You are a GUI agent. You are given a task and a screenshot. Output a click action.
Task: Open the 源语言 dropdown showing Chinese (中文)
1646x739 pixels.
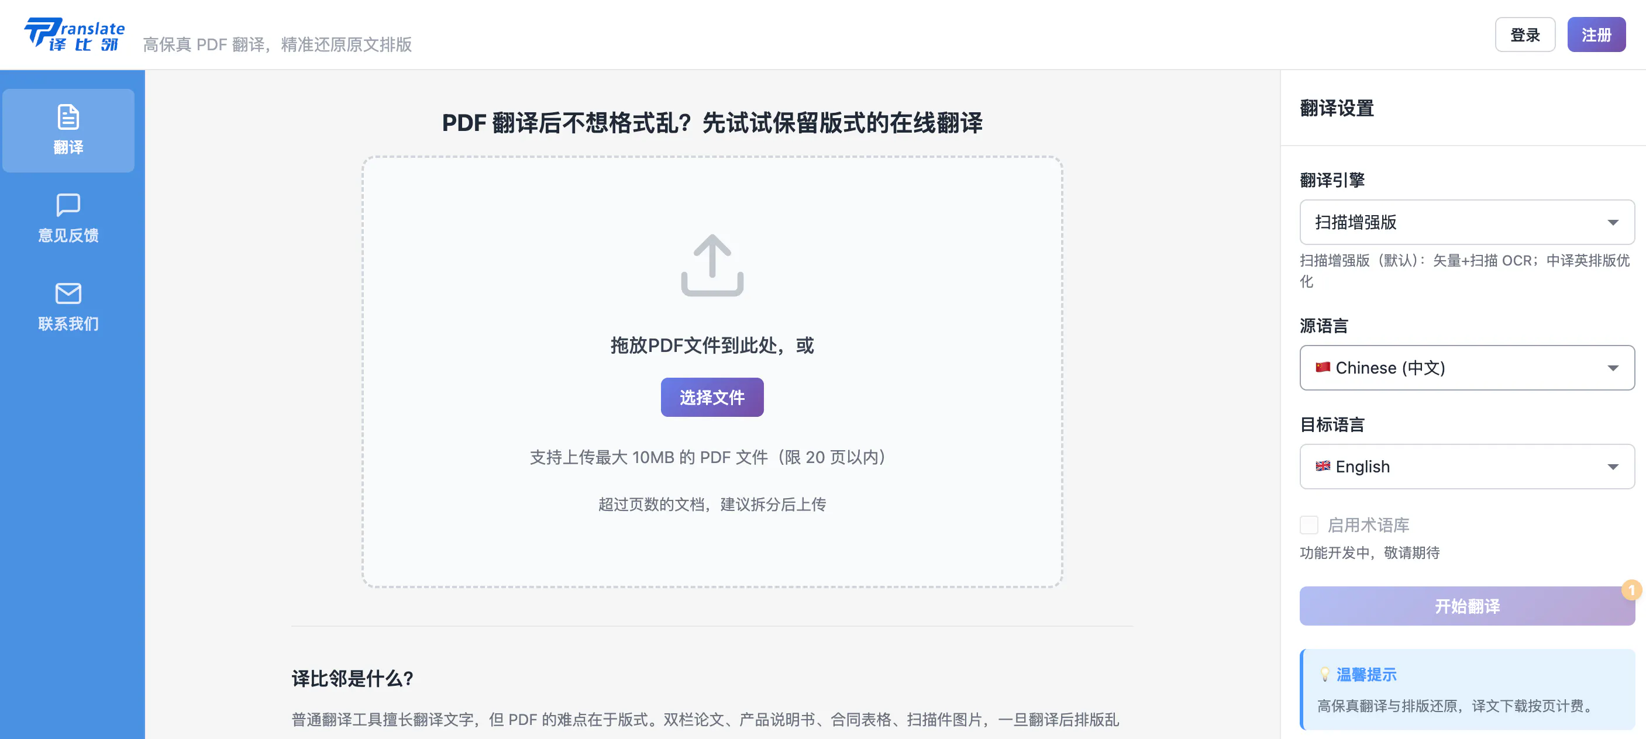tap(1467, 368)
